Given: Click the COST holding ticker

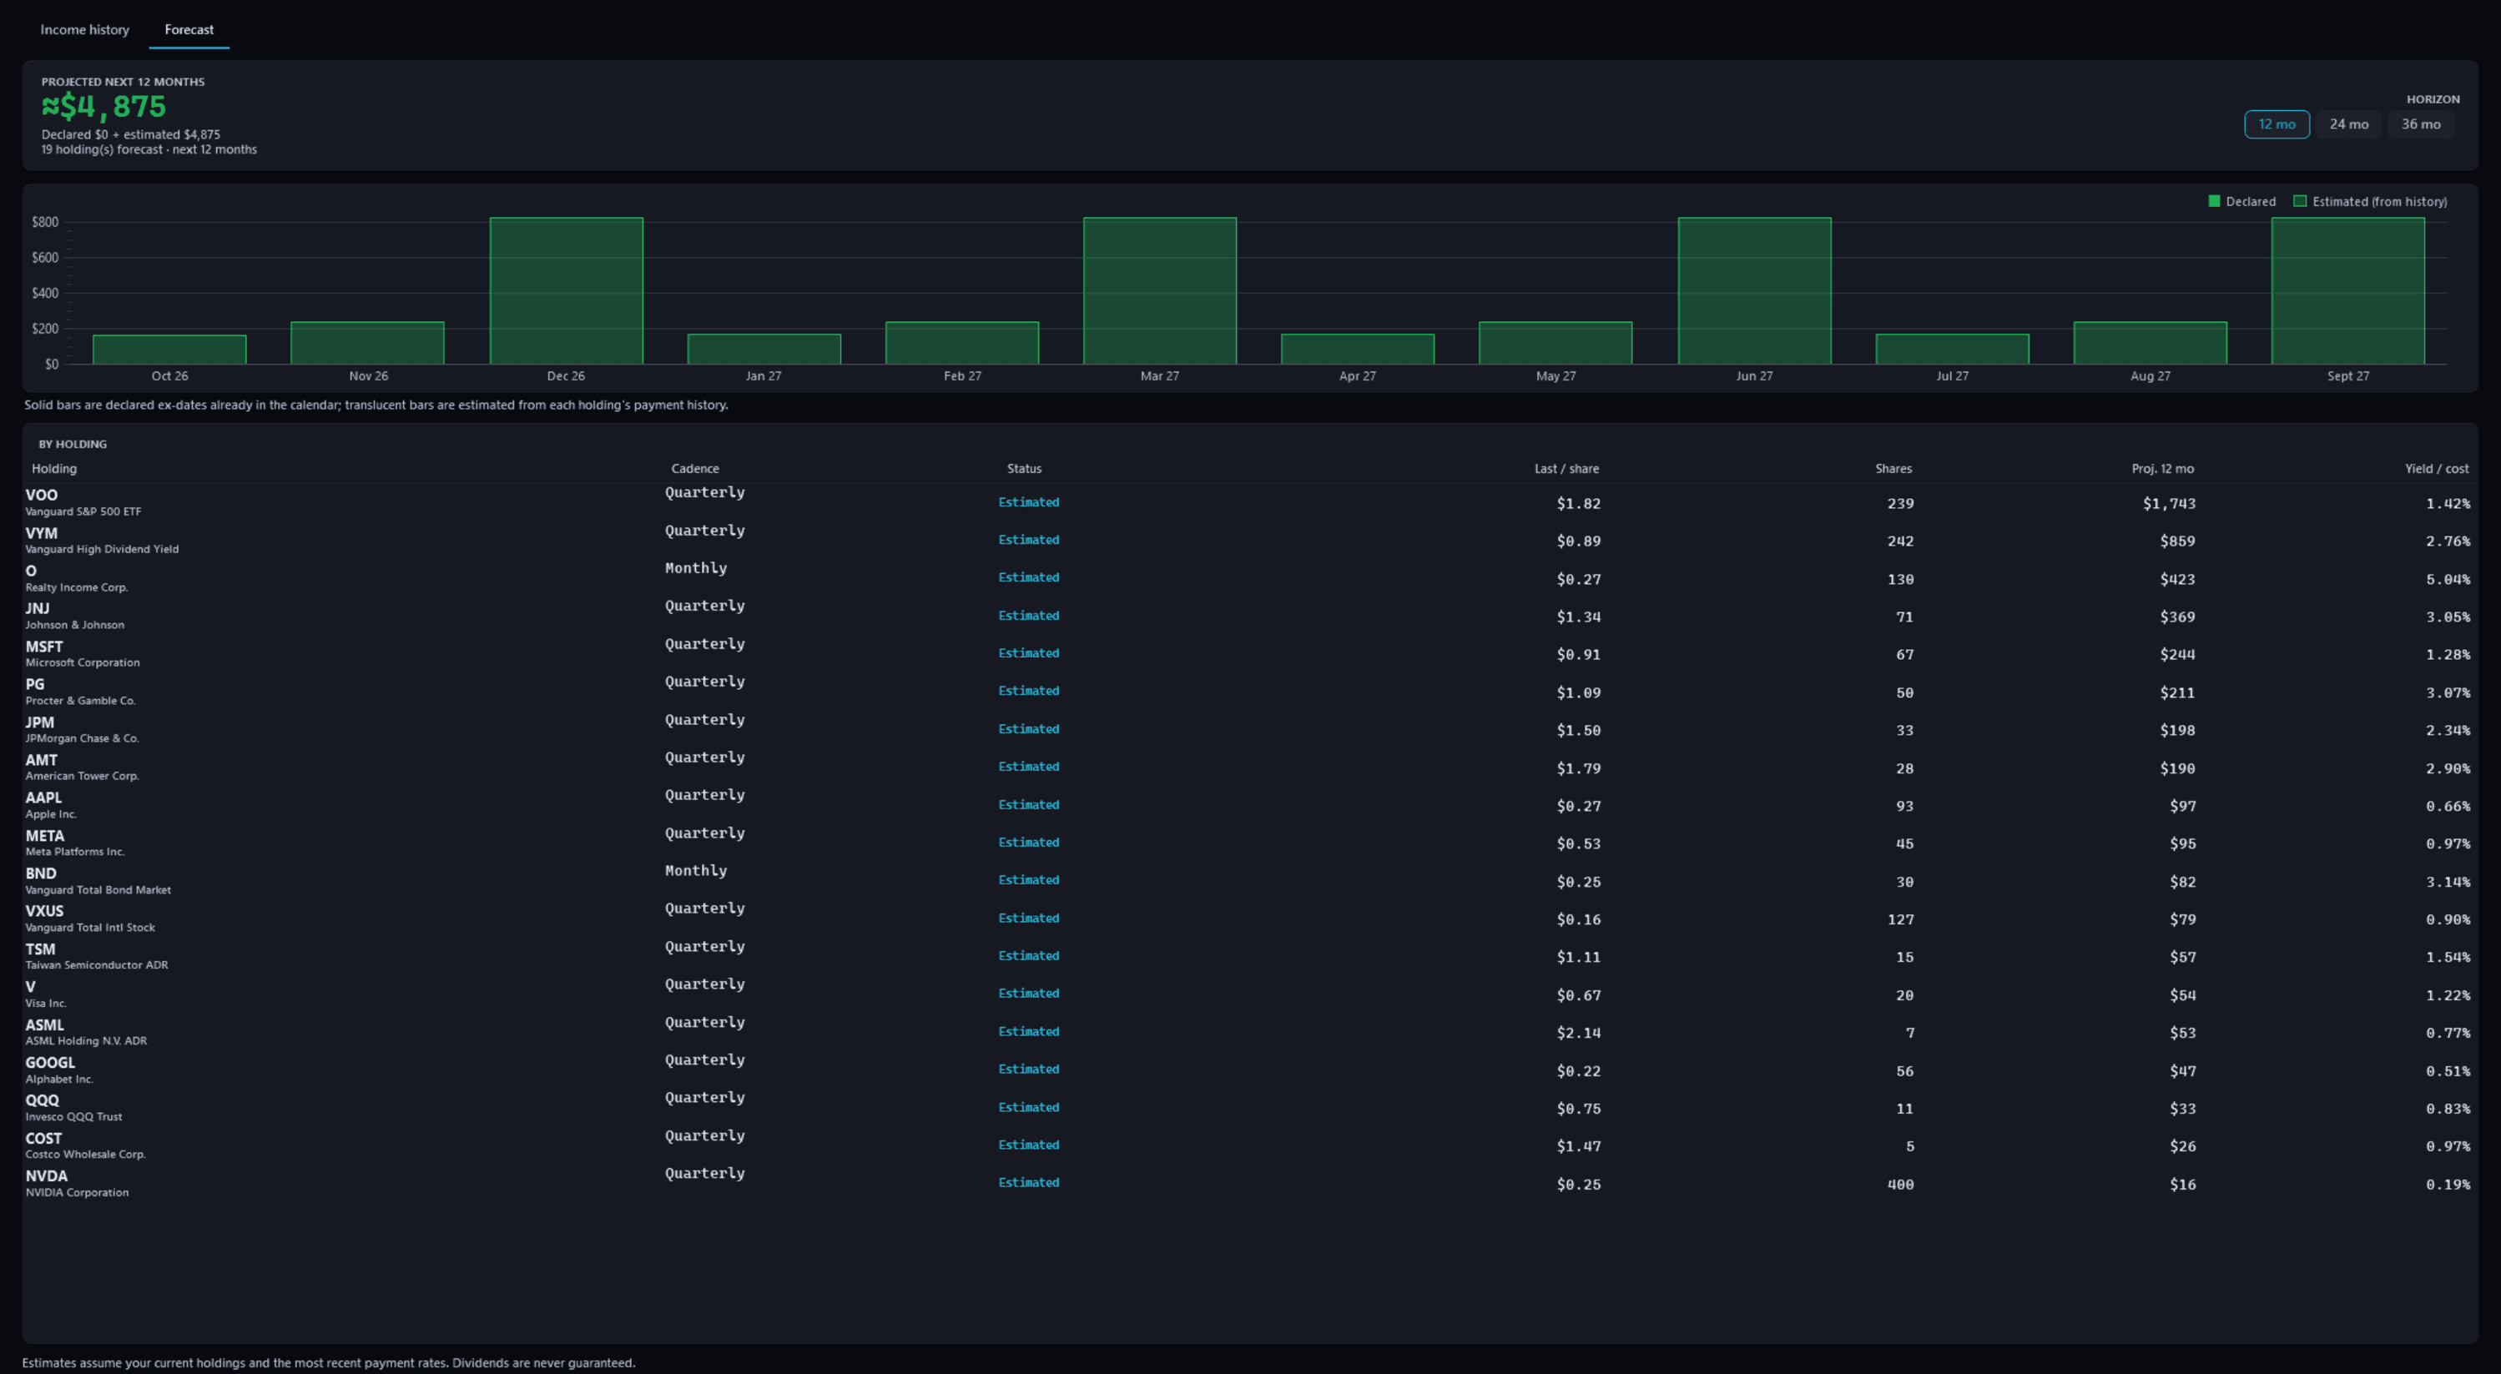Looking at the screenshot, I should (43, 1140).
